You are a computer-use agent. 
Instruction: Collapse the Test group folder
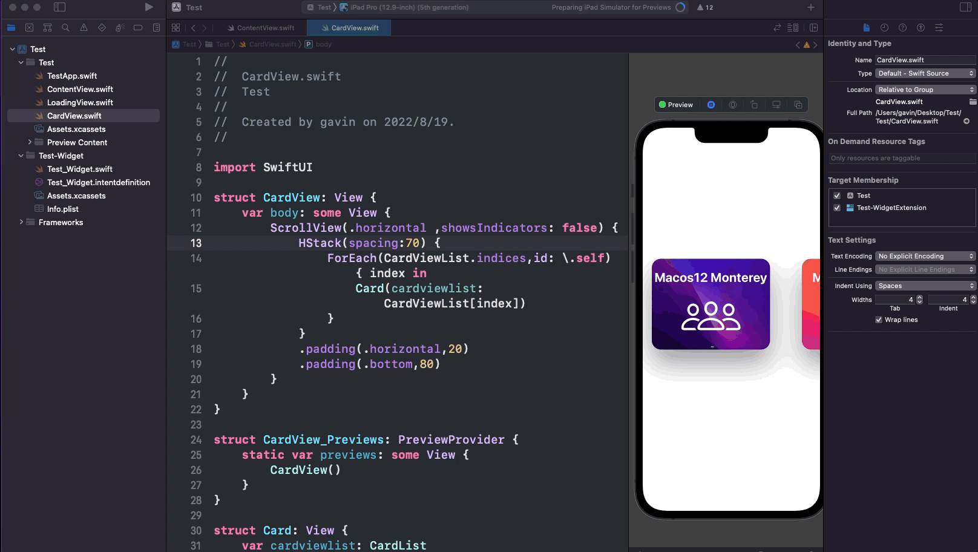21,62
